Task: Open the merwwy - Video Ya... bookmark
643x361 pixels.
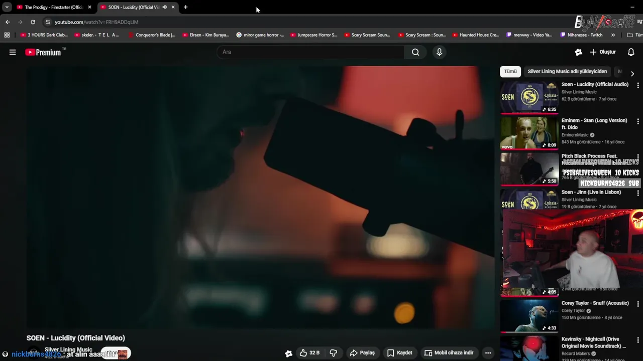Action: [529, 35]
